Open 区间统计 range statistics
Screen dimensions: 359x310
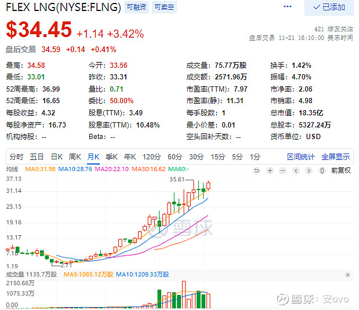301,157
